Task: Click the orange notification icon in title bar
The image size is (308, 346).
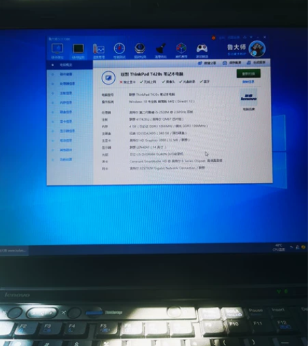Action: coord(213,38)
